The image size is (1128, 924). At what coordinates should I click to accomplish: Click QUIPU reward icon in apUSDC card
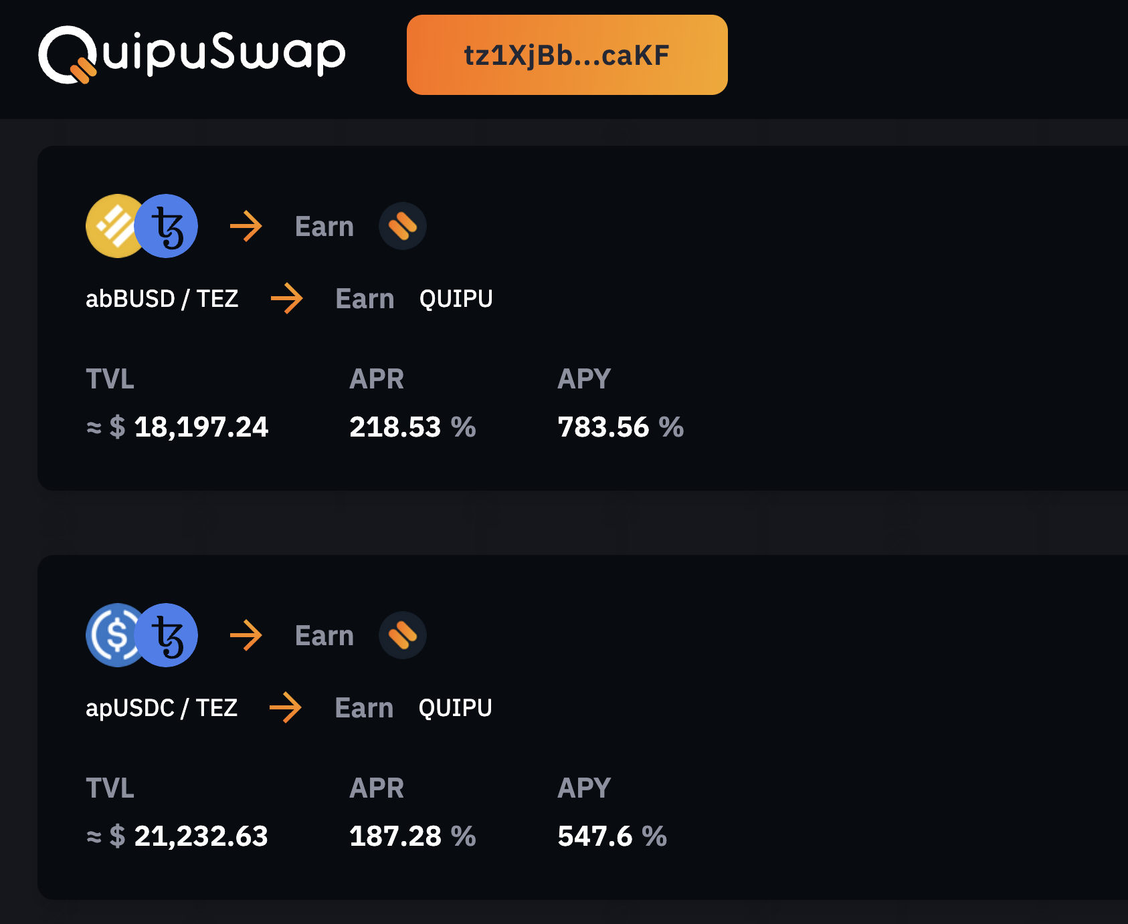coord(403,635)
